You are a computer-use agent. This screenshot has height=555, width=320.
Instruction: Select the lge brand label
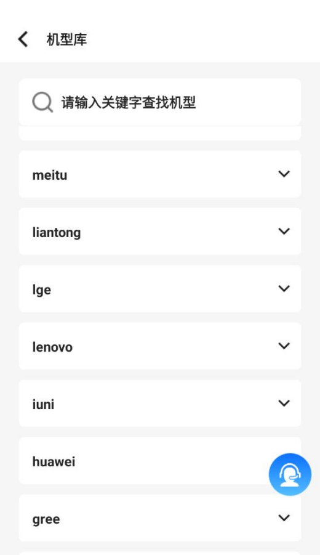point(41,290)
